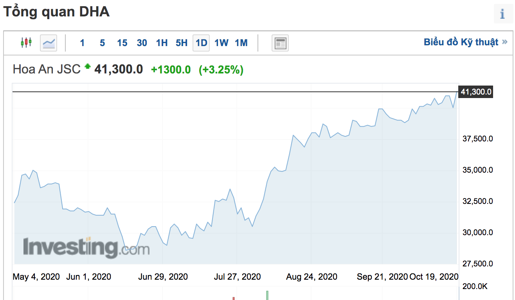Select the 5 minute interval
Viewport: 515px width, 300px height.
(102, 43)
